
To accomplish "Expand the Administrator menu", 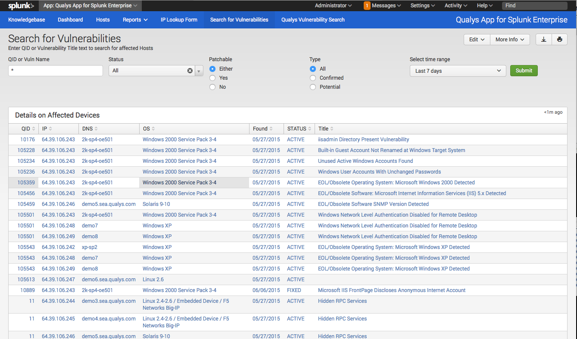I will [x=333, y=6].
